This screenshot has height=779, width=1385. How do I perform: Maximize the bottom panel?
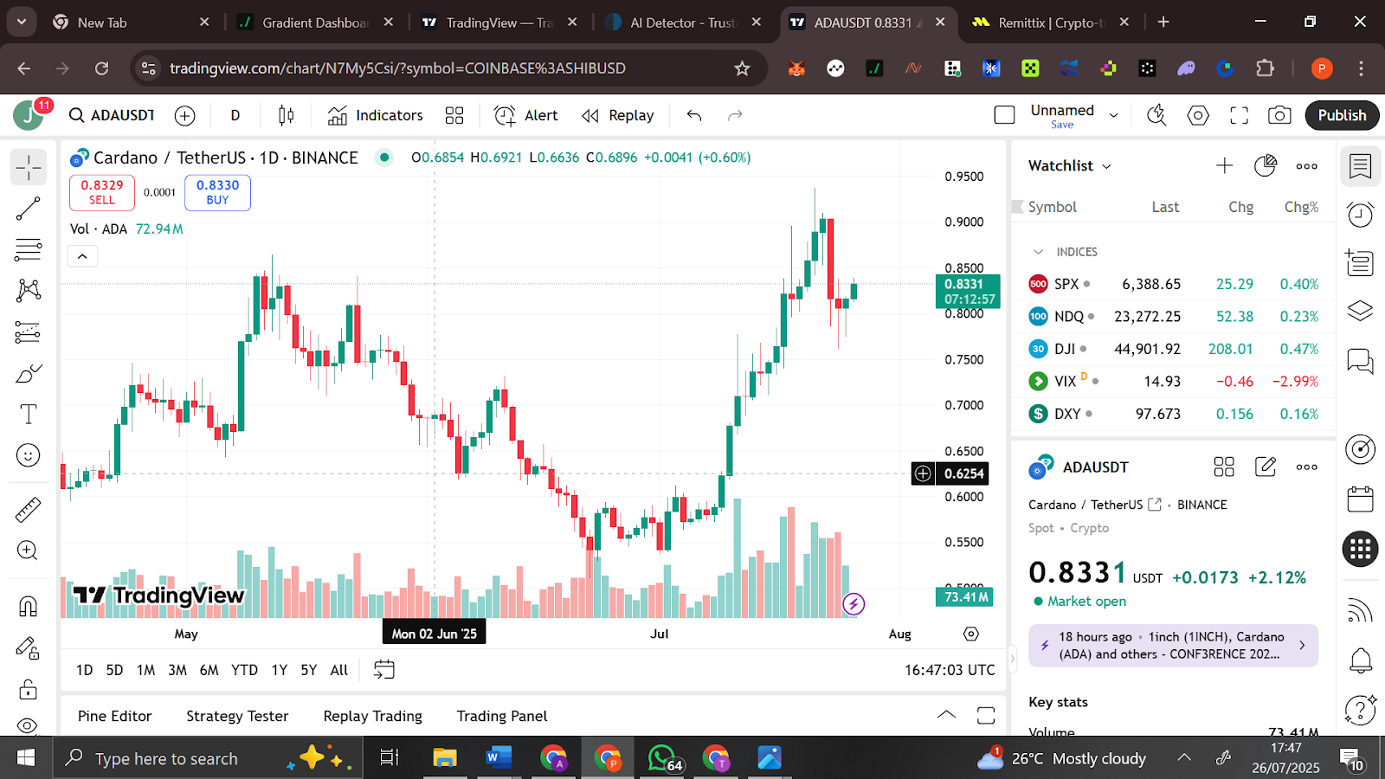click(986, 715)
